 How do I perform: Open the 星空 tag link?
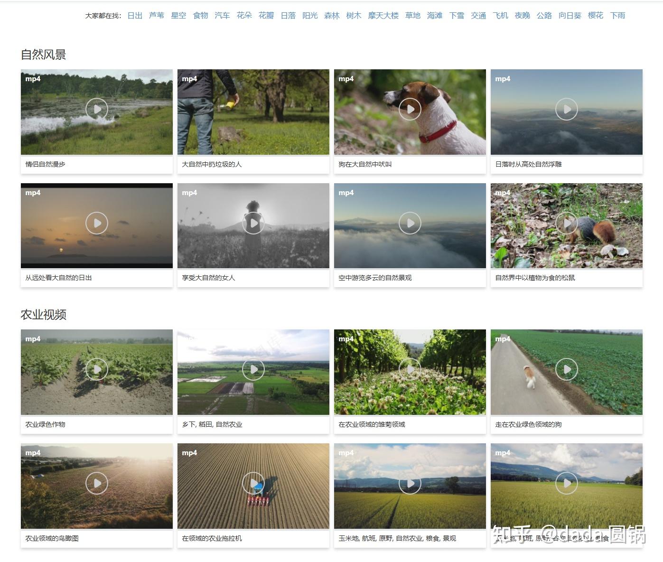(178, 16)
